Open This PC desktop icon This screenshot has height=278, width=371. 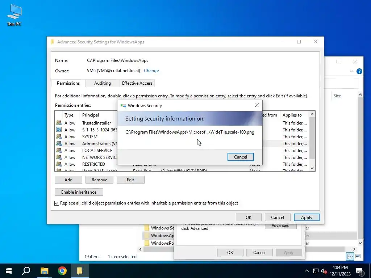point(14,15)
